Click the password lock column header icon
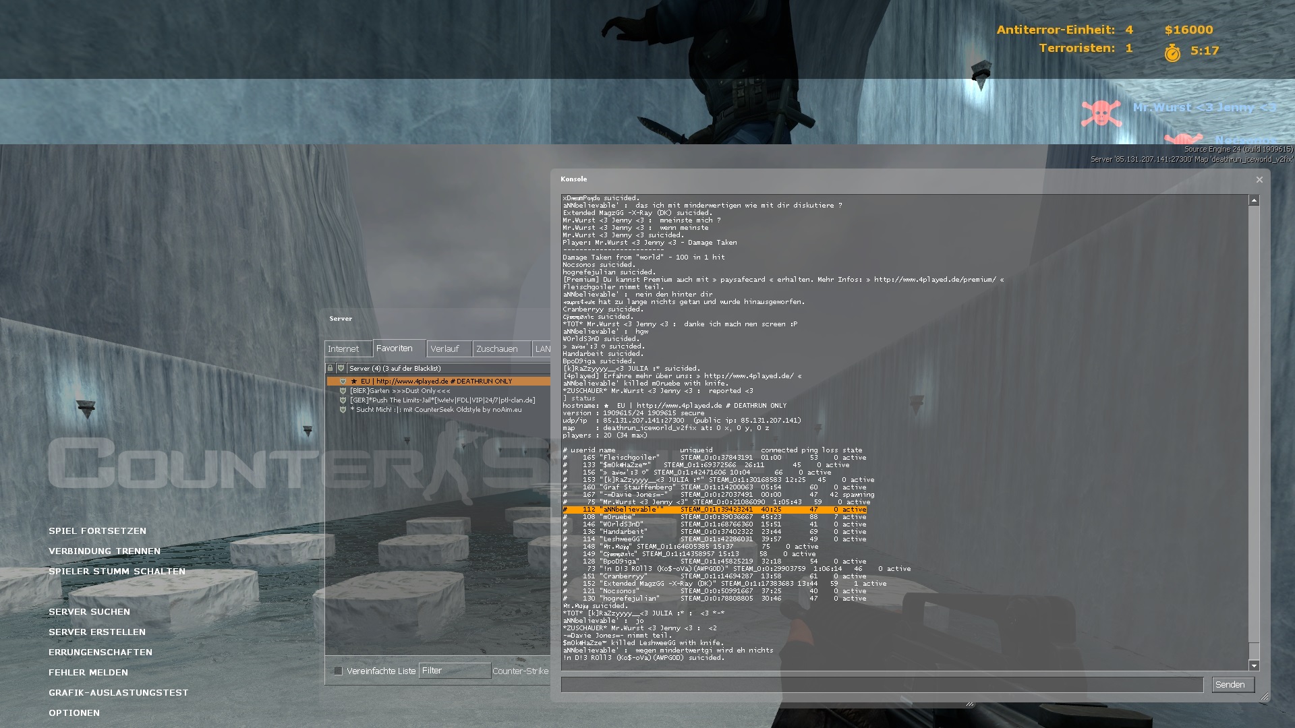 pyautogui.click(x=330, y=368)
